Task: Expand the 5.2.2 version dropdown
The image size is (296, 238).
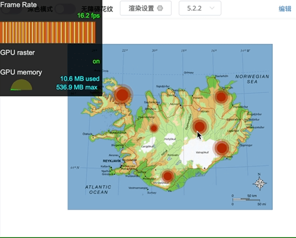Action: [x=200, y=8]
